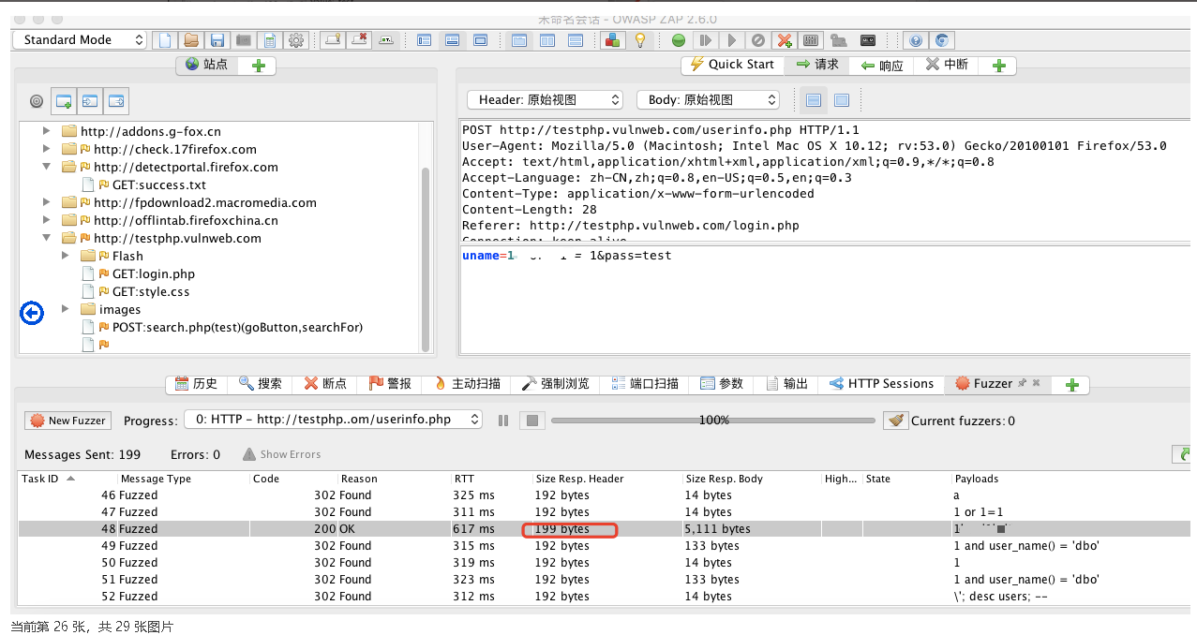Open a saved session via folder icon
Viewport: 1197px width, 635px height.
tap(191, 40)
